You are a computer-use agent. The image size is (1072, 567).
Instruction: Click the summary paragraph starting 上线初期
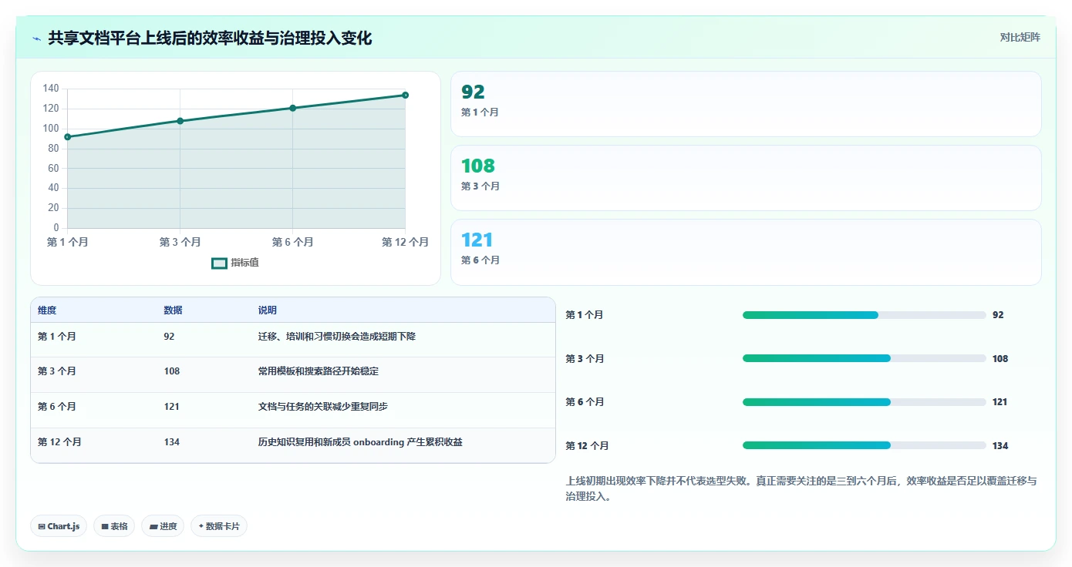[801, 488]
